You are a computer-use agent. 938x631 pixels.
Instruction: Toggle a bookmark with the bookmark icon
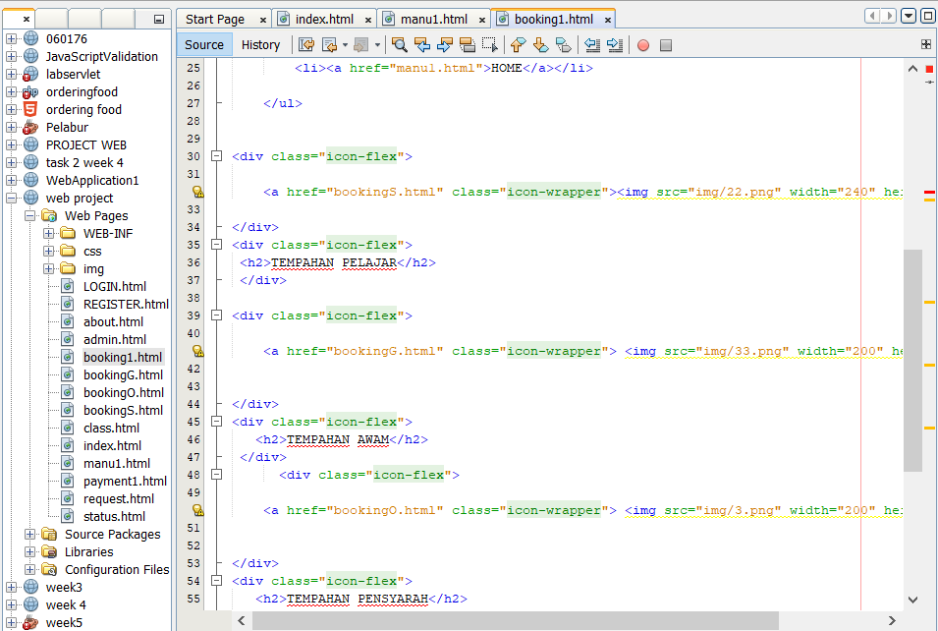pyautogui.click(x=563, y=45)
